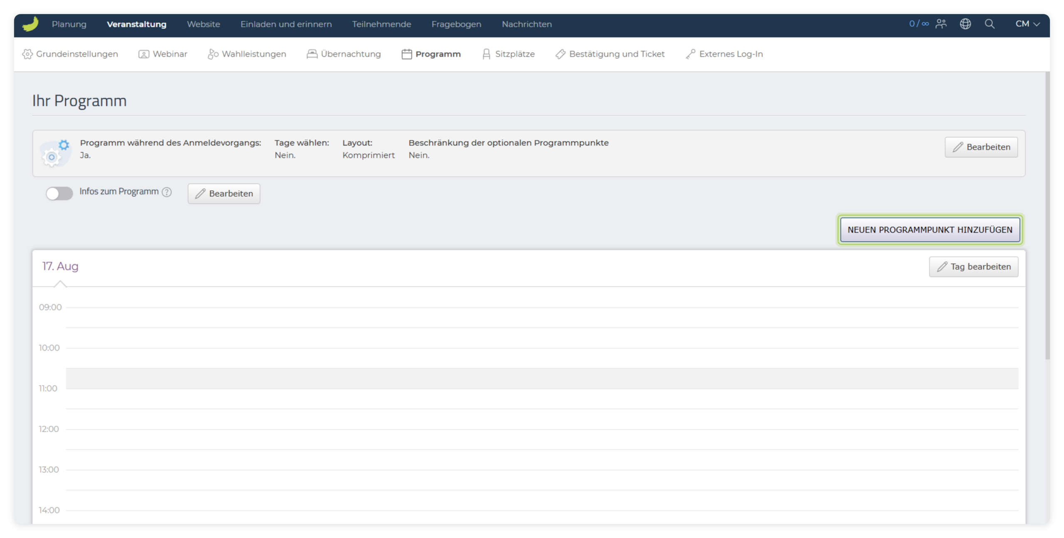Image resolution: width=1064 pixels, height=538 pixels.
Task: Expand the CM user menu
Action: click(1027, 24)
